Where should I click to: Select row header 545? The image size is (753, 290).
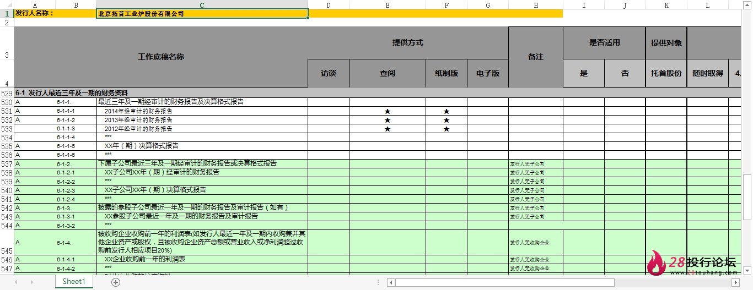tap(7, 242)
